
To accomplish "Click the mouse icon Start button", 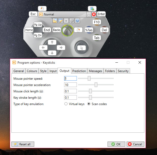I will coord(78,30).
